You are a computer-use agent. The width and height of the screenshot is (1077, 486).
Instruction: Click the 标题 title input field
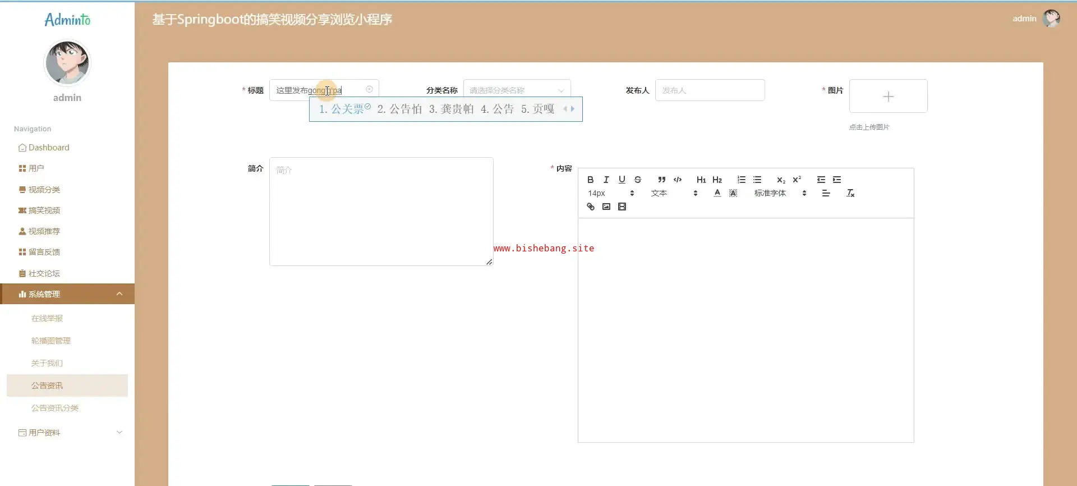pos(324,90)
